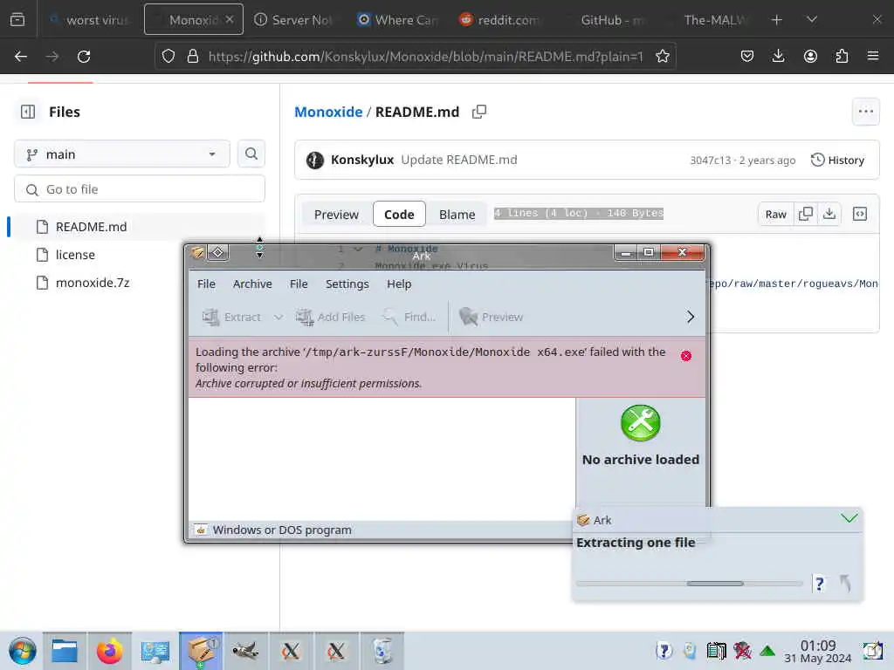Open Firefox application menu
Screen dimensions: 894x670
pyautogui.click(x=873, y=56)
